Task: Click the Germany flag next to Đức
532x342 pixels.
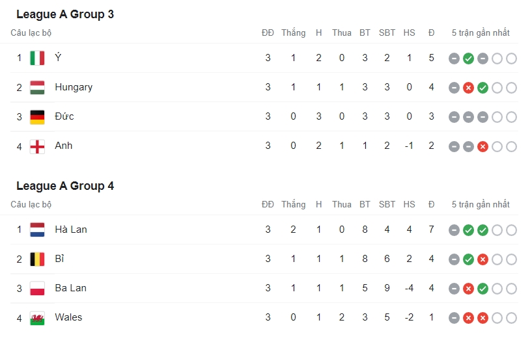Action: point(37,117)
